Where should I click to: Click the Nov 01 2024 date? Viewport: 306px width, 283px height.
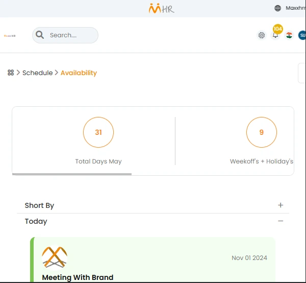coord(249,258)
